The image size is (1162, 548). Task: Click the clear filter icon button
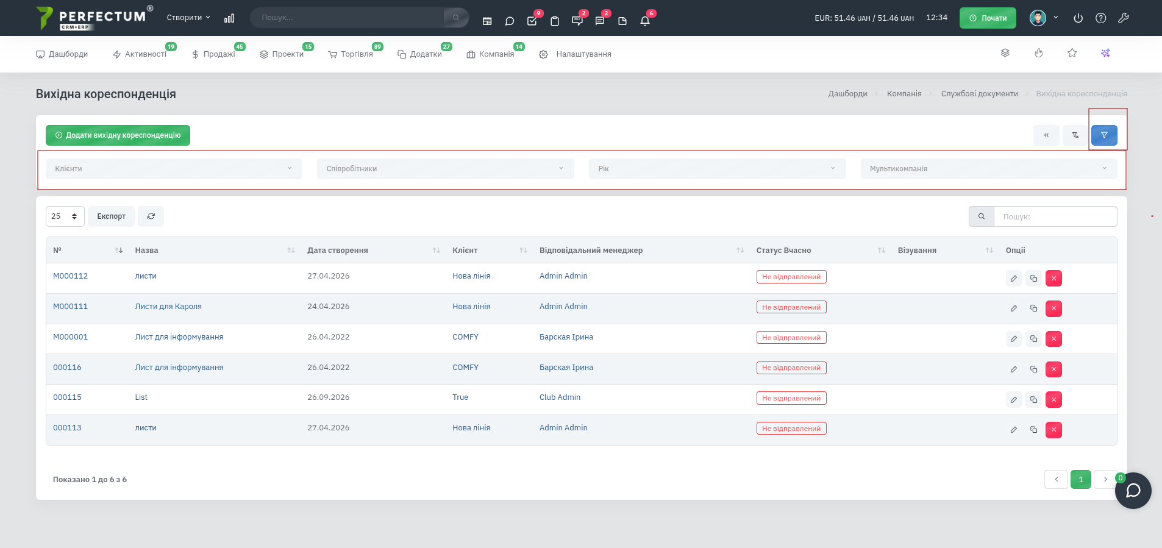[x=1075, y=135]
